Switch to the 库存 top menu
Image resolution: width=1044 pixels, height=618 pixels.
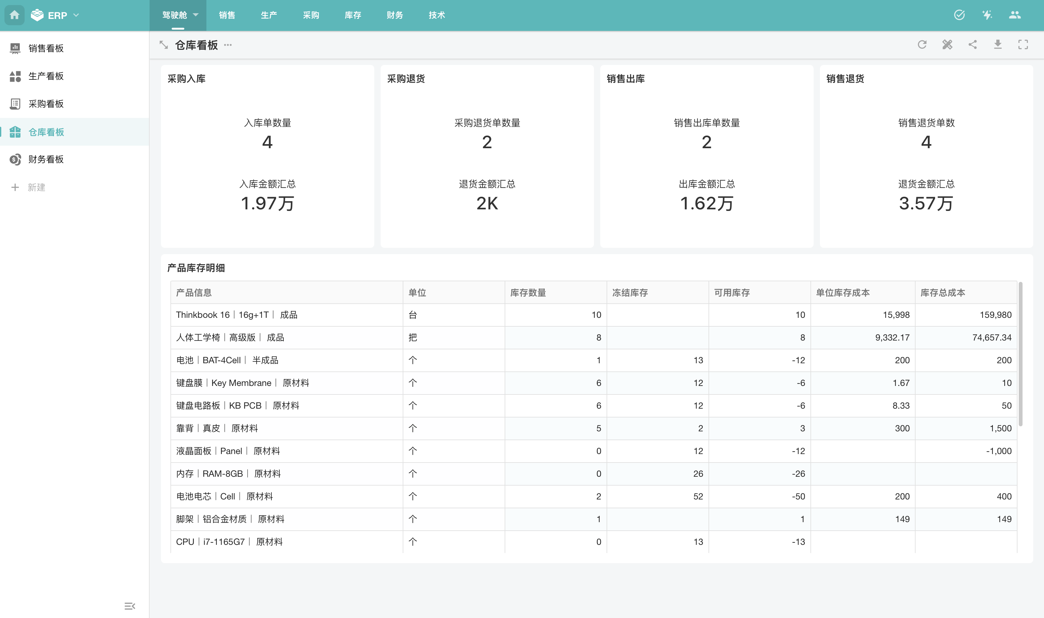[353, 15]
